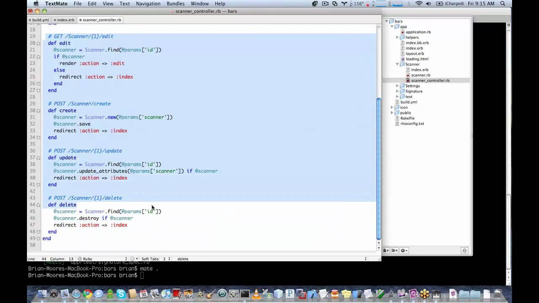Click the Terminal command prompt line
Screen dimensions: 539x303
click(x=86, y=275)
